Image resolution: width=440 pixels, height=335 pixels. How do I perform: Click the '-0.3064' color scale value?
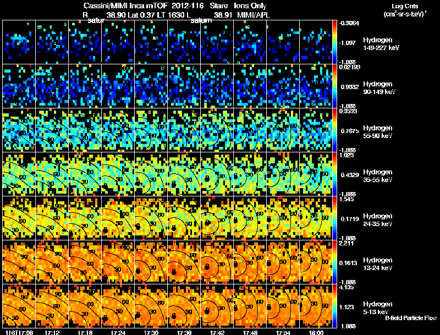[349, 23]
